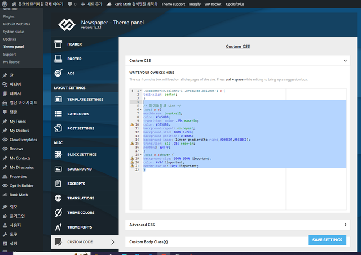Viewport: 361px width, 255px height.
Task: Open the 댓글 comments menu
Action: (14, 112)
